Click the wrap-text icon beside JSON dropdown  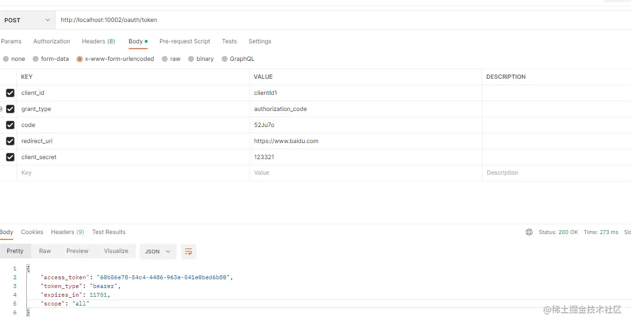tap(189, 252)
